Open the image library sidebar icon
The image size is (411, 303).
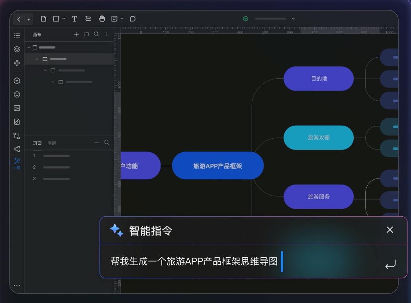tap(17, 108)
